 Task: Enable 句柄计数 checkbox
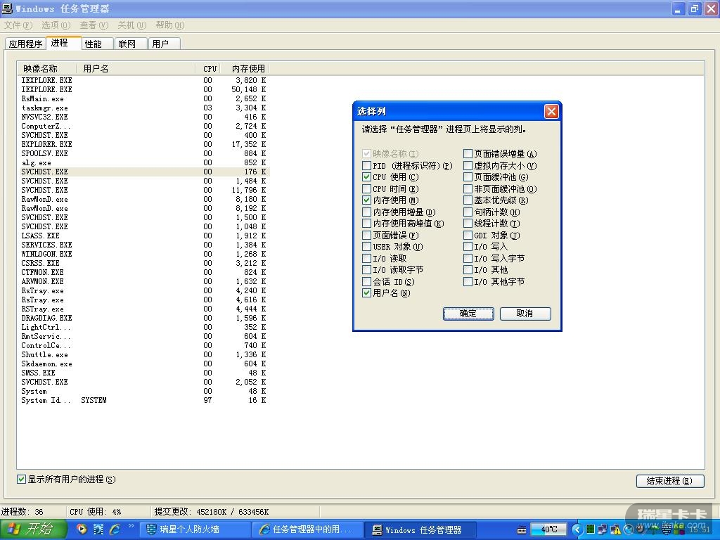click(x=468, y=212)
